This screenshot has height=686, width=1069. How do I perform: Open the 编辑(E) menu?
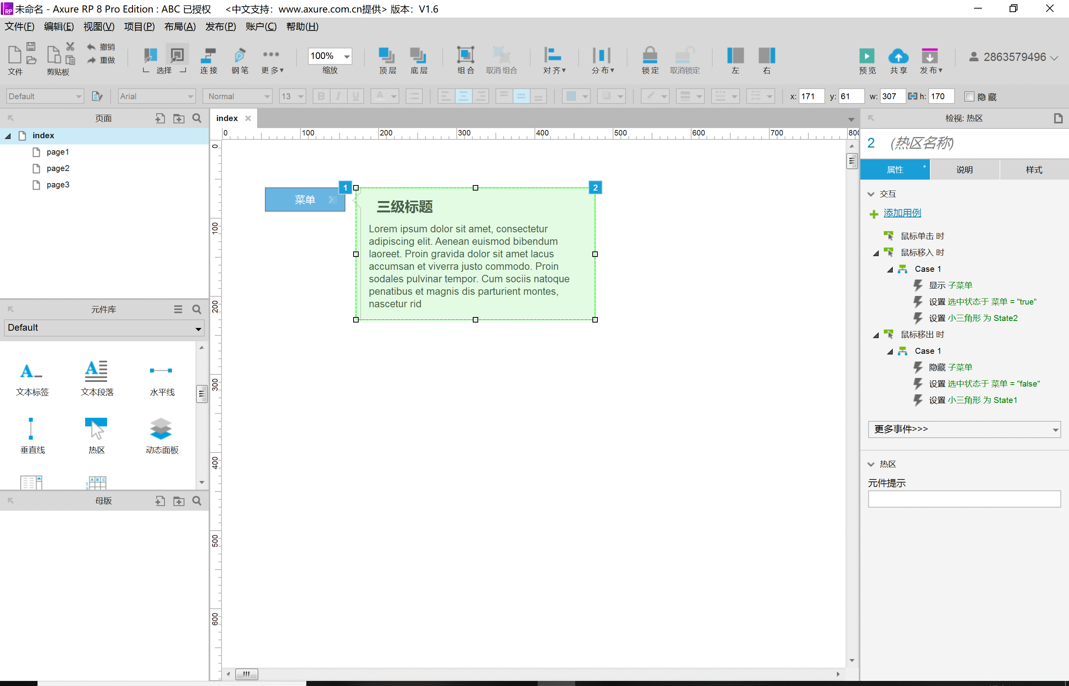point(59,27)
